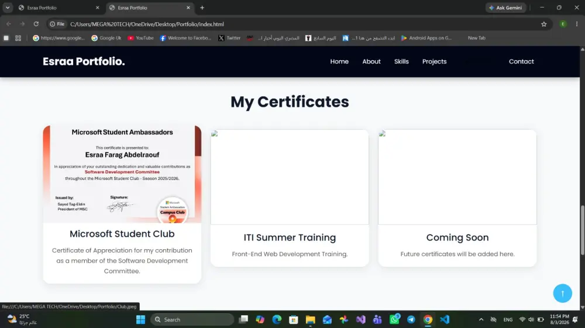This screenshot has height=328, width=585.
Task: Open the Wi-Fi network tray icon
Action: pos(522,319)
